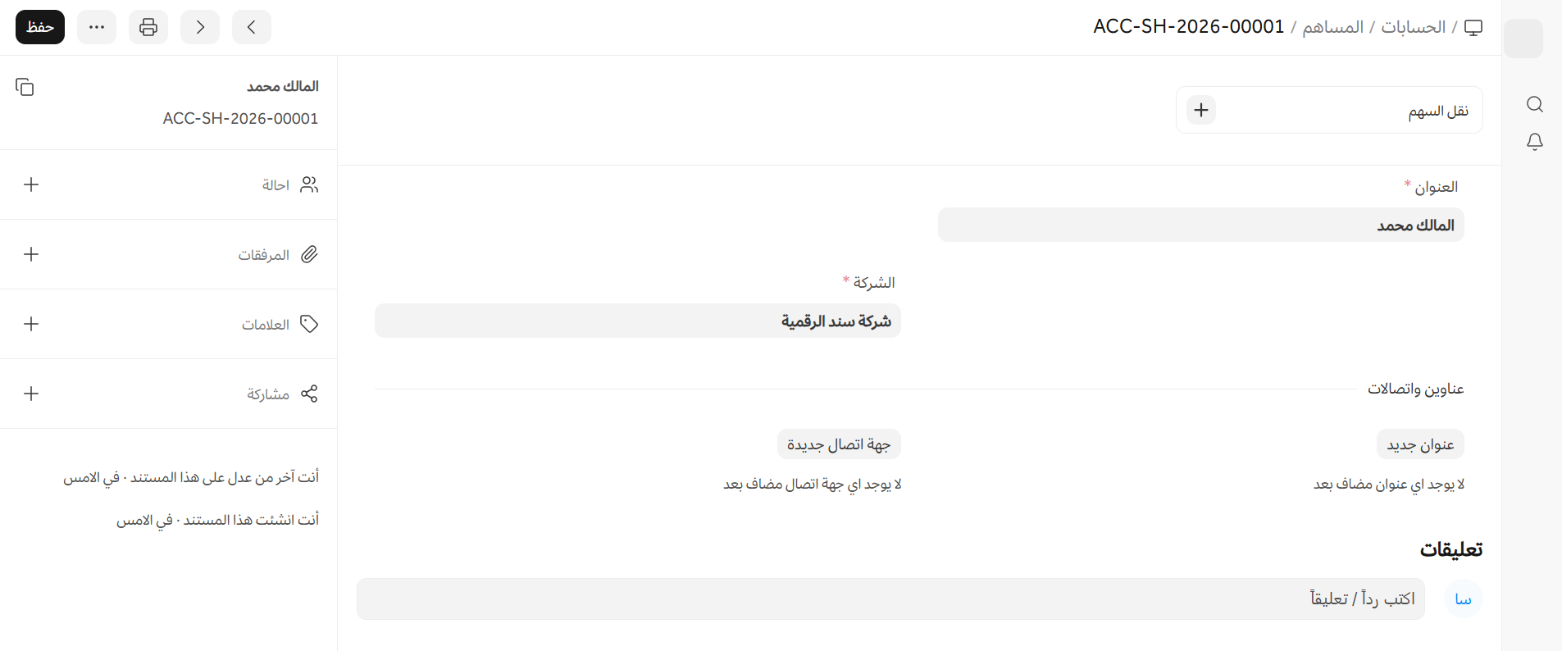This screenshot has height=651, width=1562.
Task: Open the search icon in sidebar
Action: (x=1535, y=104)
